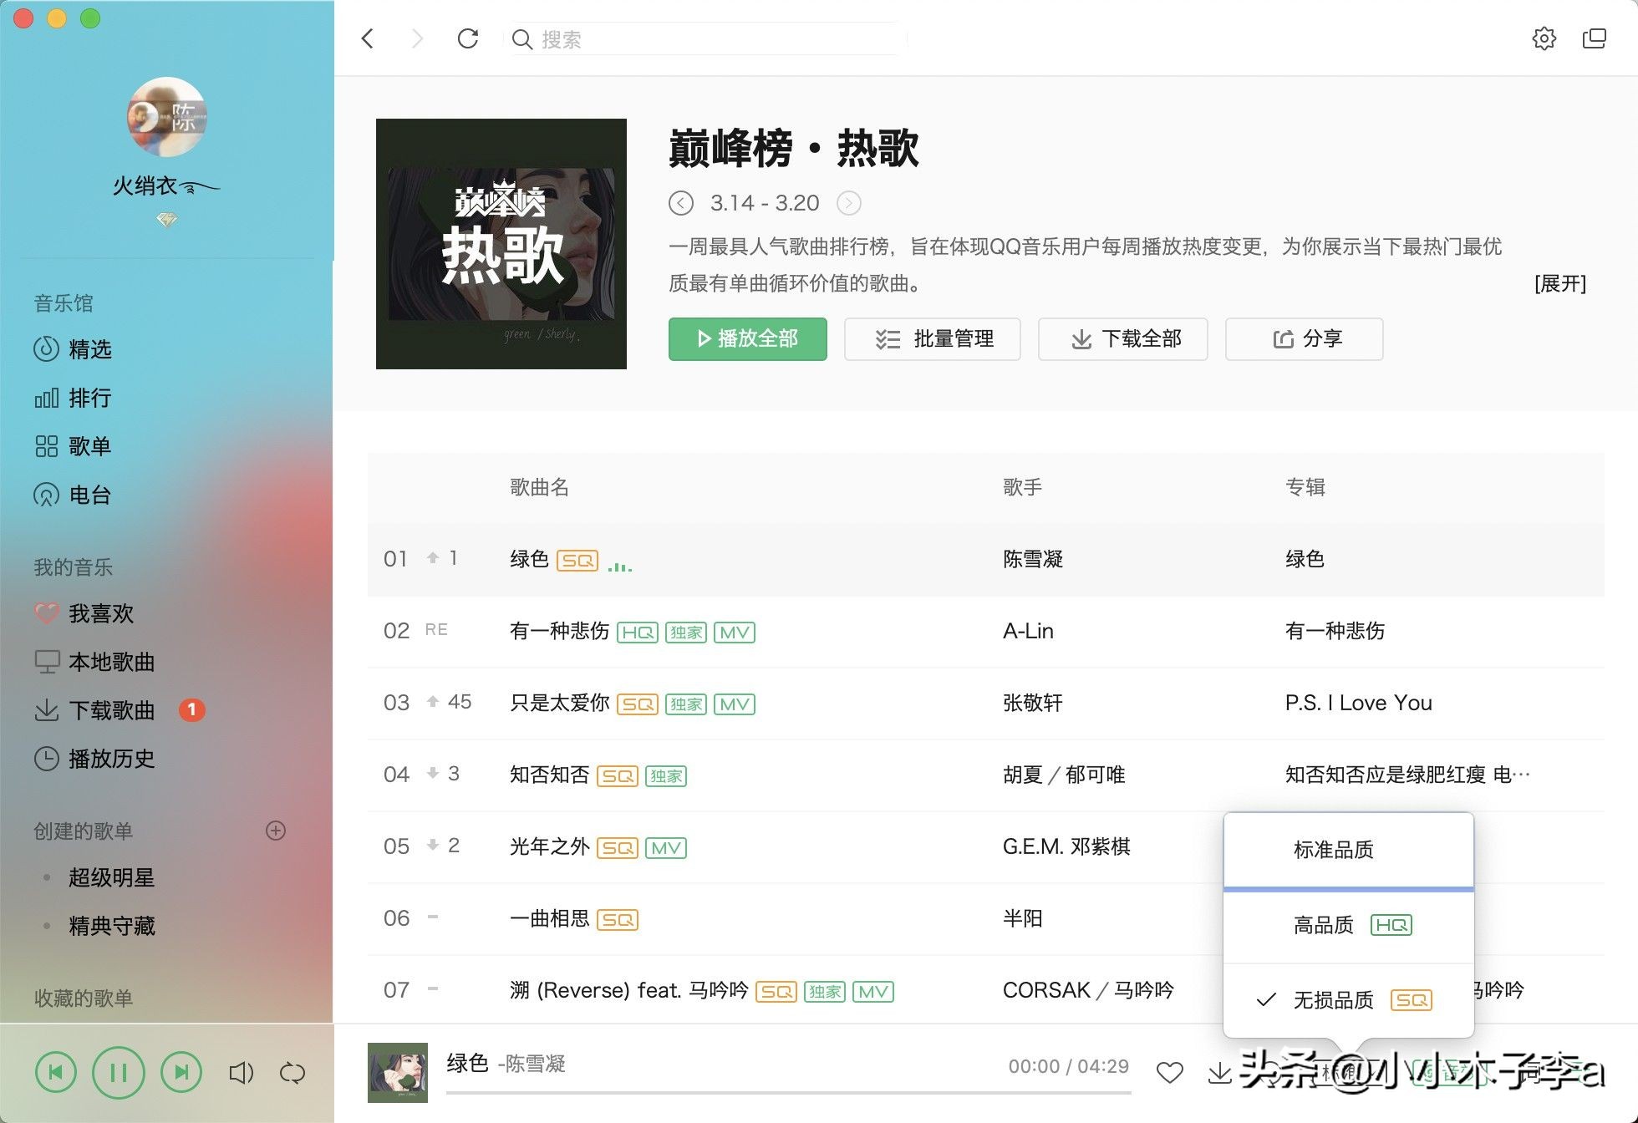Open 播放历史 play history

(x=110, y=760)
